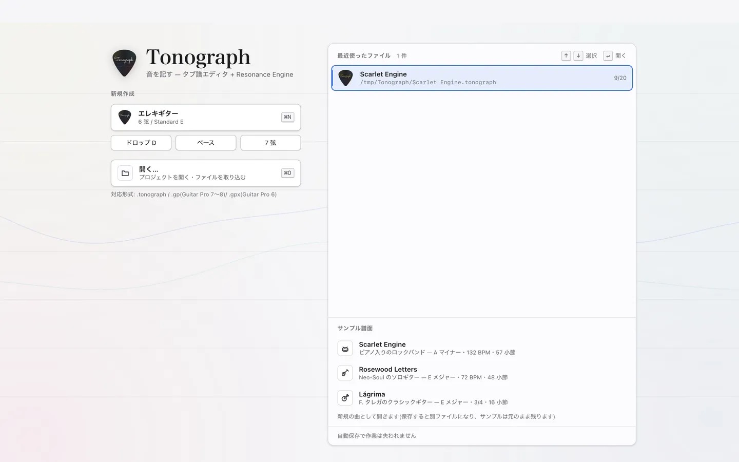This screenshot has height=462, width=739.
Task: Click pick icon of recent Scarlet Engine file
Action: tap(346, 78)
